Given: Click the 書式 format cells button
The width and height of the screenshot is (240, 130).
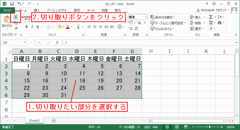Looking at the screenshot, I should (197, 29).
